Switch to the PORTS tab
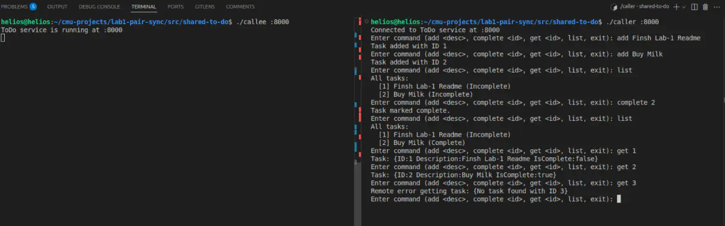 click(x=176, y=7)
